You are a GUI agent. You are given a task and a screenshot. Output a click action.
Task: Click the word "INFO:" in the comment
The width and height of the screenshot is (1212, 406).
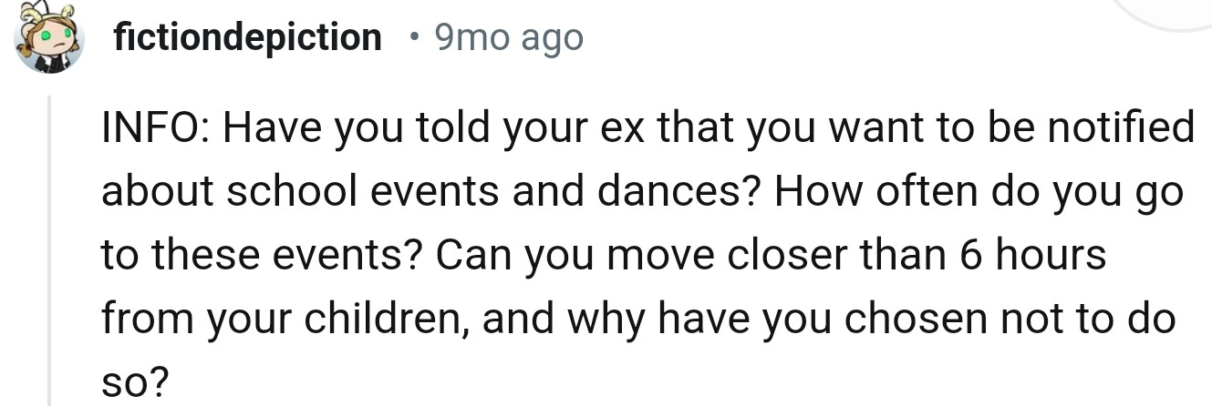click(154, 129)
